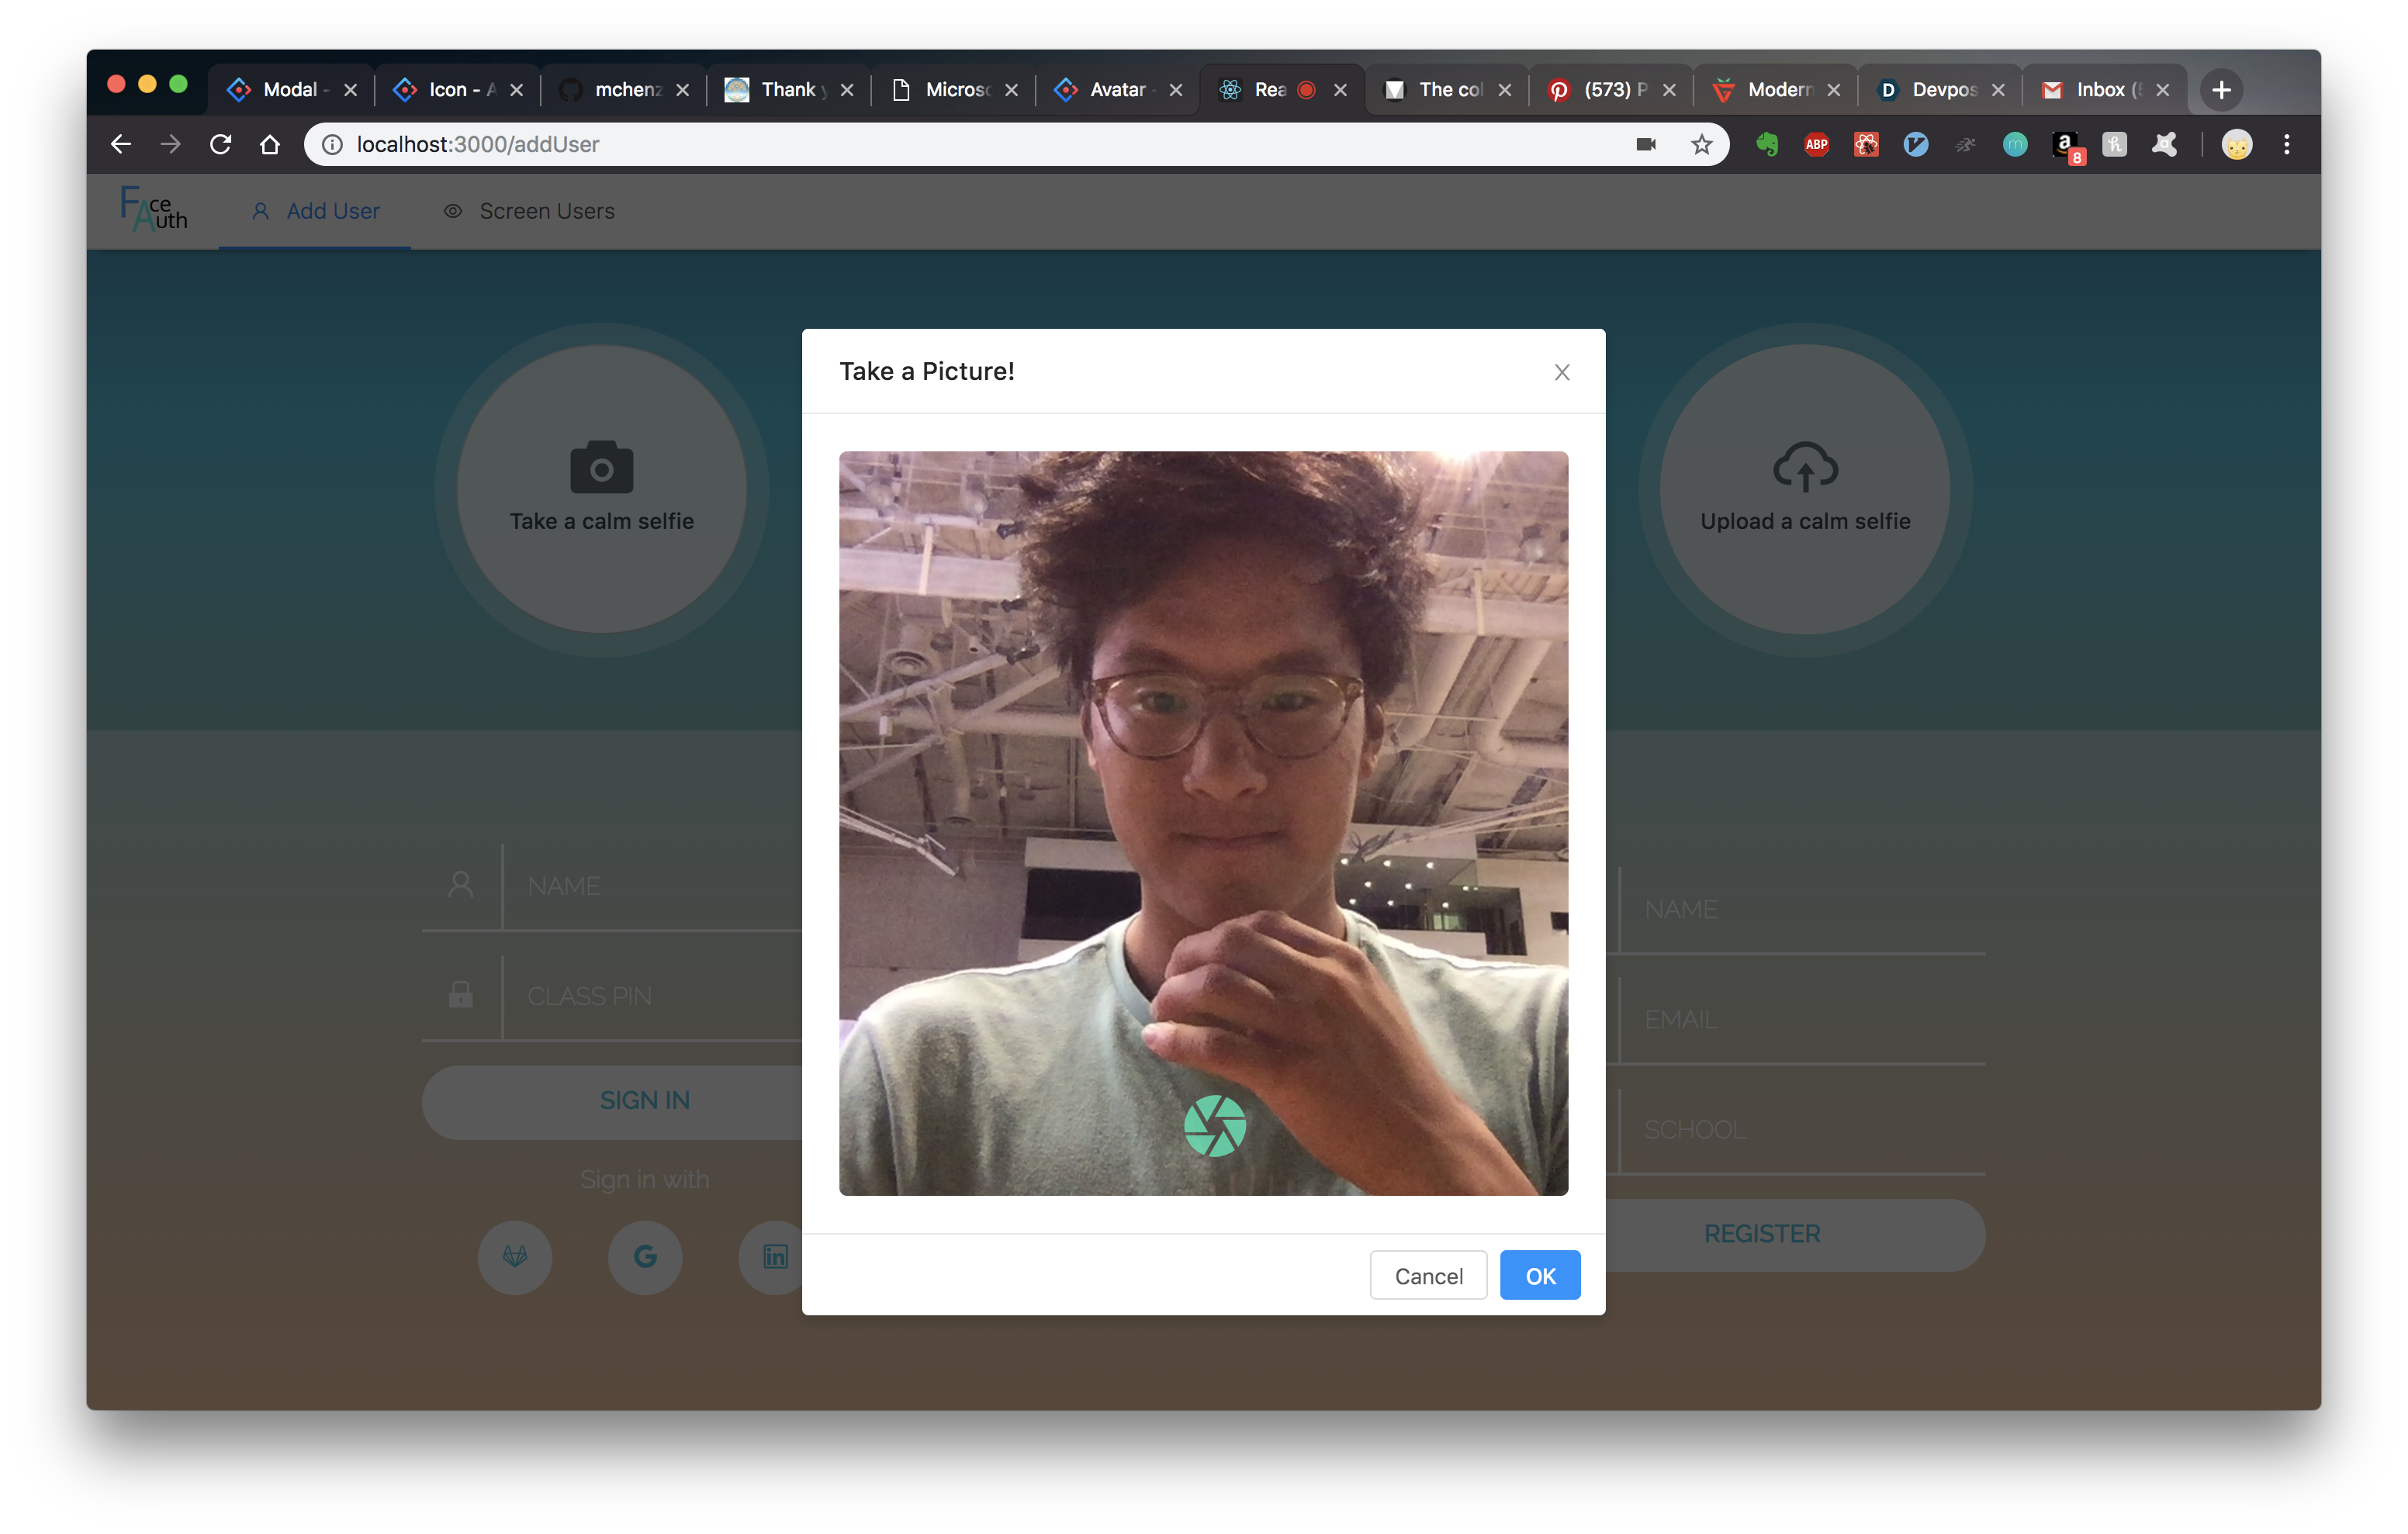Click the video camera icon in the address bar

(x=1645, y=144)
